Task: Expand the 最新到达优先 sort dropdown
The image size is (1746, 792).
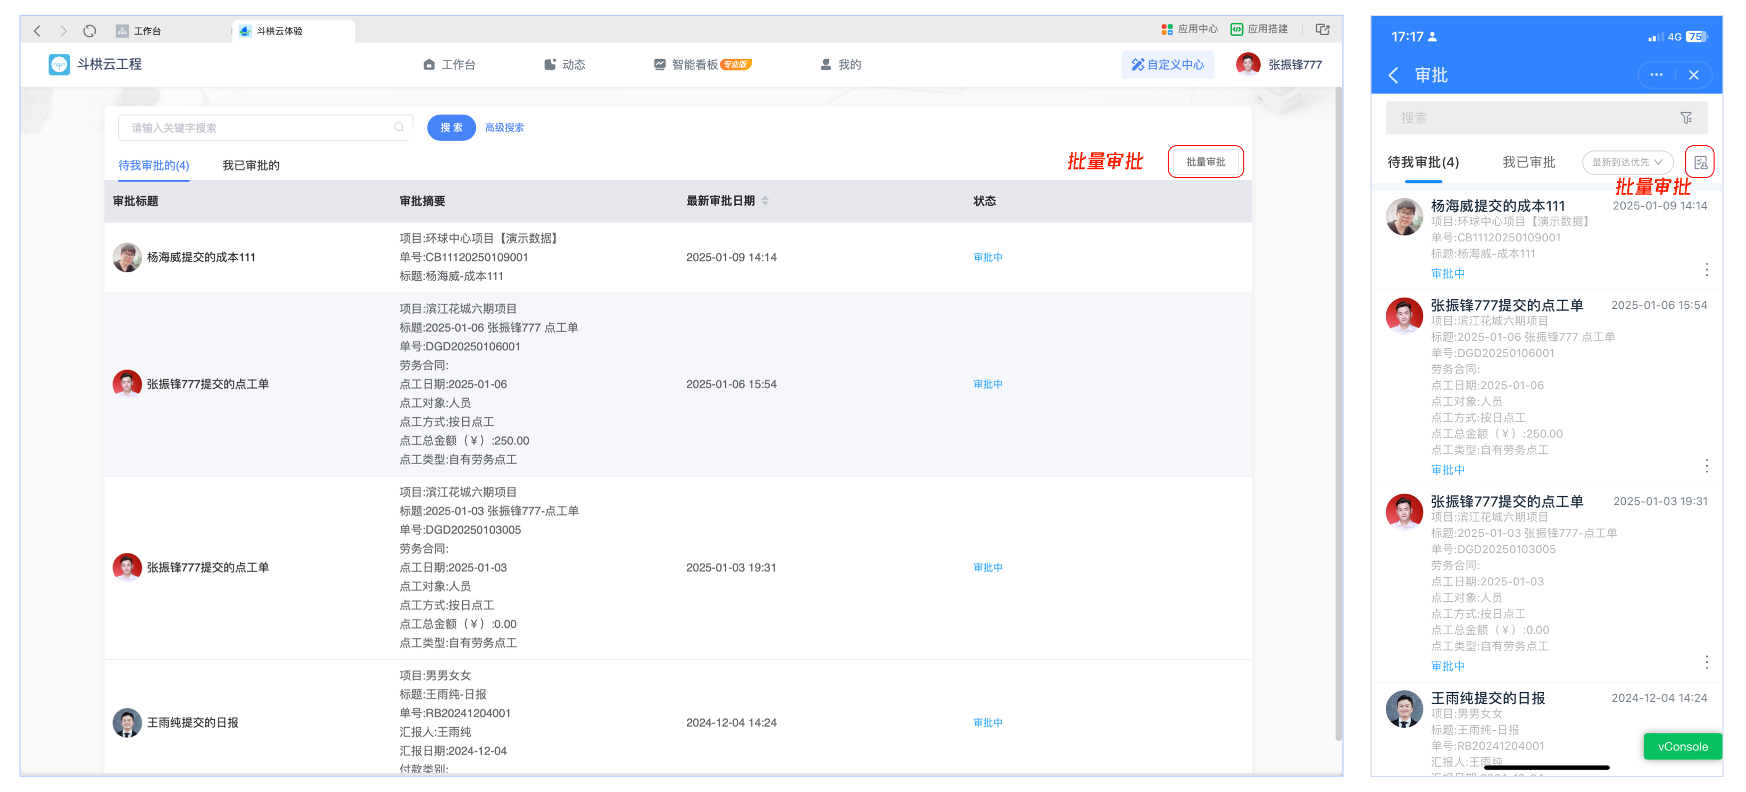Action: click(x=1627, y=163)
